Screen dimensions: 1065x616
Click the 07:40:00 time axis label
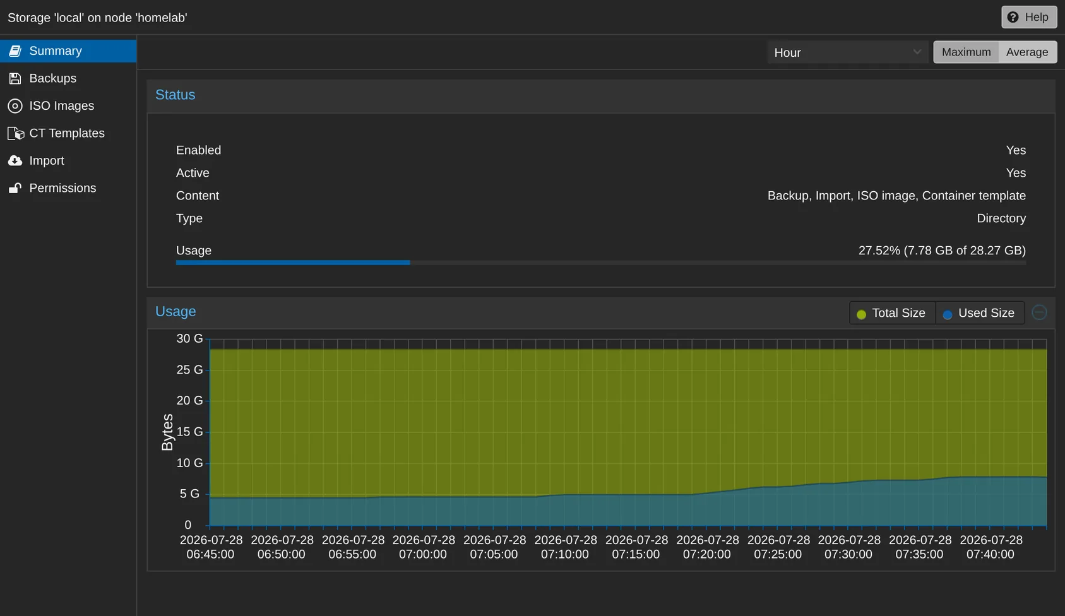(991, 547)
